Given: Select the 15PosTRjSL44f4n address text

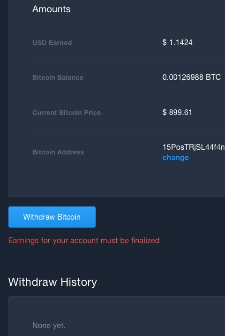Looking at the screenshot, I should coord(194,147).
